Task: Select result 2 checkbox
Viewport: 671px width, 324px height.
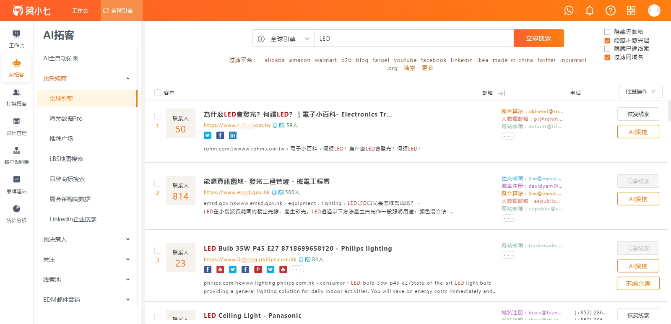Action: [x=158, y=183]
